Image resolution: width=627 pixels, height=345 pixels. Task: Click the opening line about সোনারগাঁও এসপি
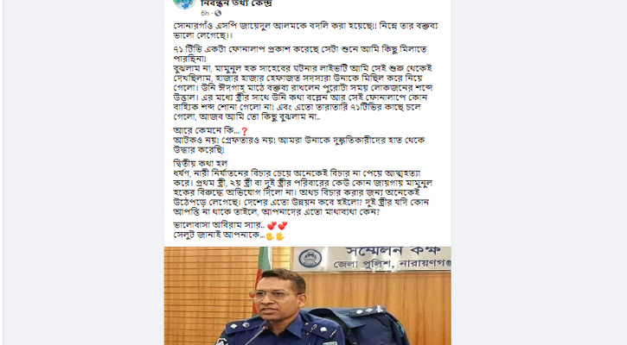tap(305, 30)
